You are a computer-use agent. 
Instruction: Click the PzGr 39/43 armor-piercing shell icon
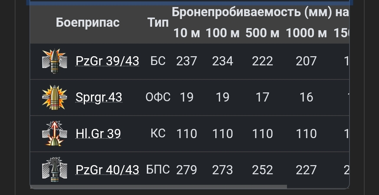point(54,61)
